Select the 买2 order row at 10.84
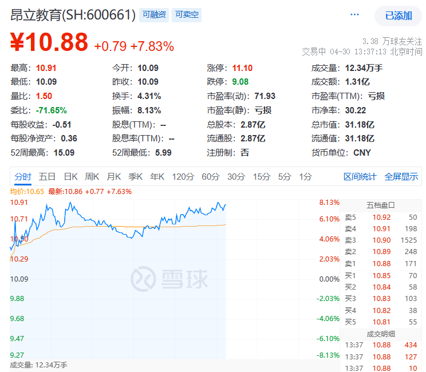This screenshot has height=372, width=426. 381,287
